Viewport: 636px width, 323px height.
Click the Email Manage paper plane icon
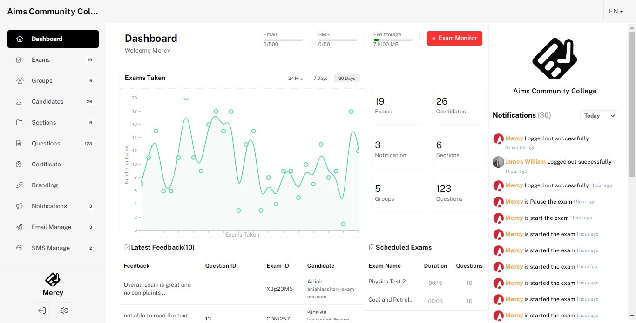point(19,227)
